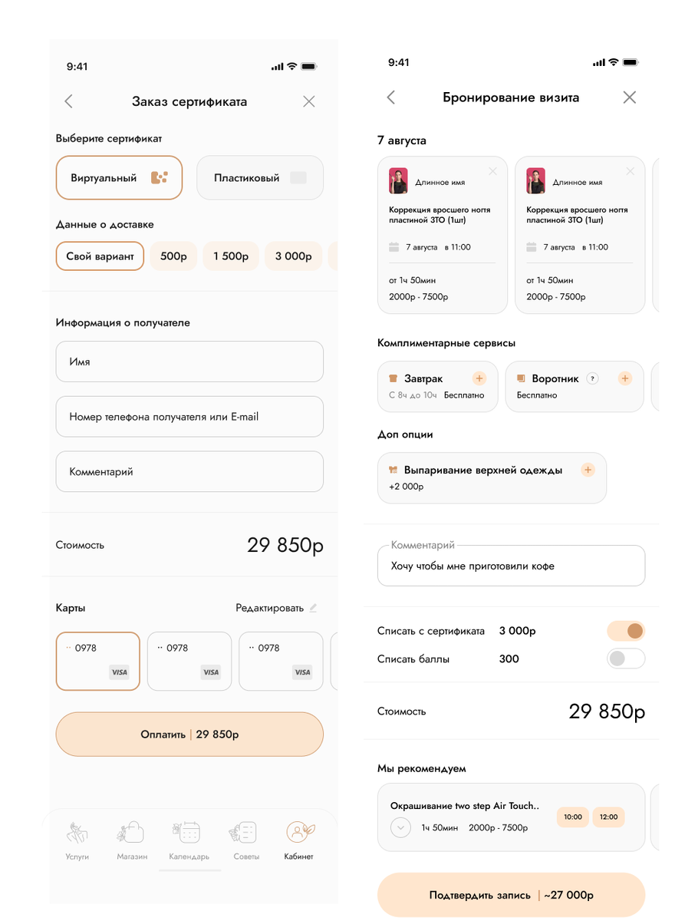The height and width of the screenshot is (921, 675).
Task: Select the first saved Visa card 0978
Action: point(98,661)
